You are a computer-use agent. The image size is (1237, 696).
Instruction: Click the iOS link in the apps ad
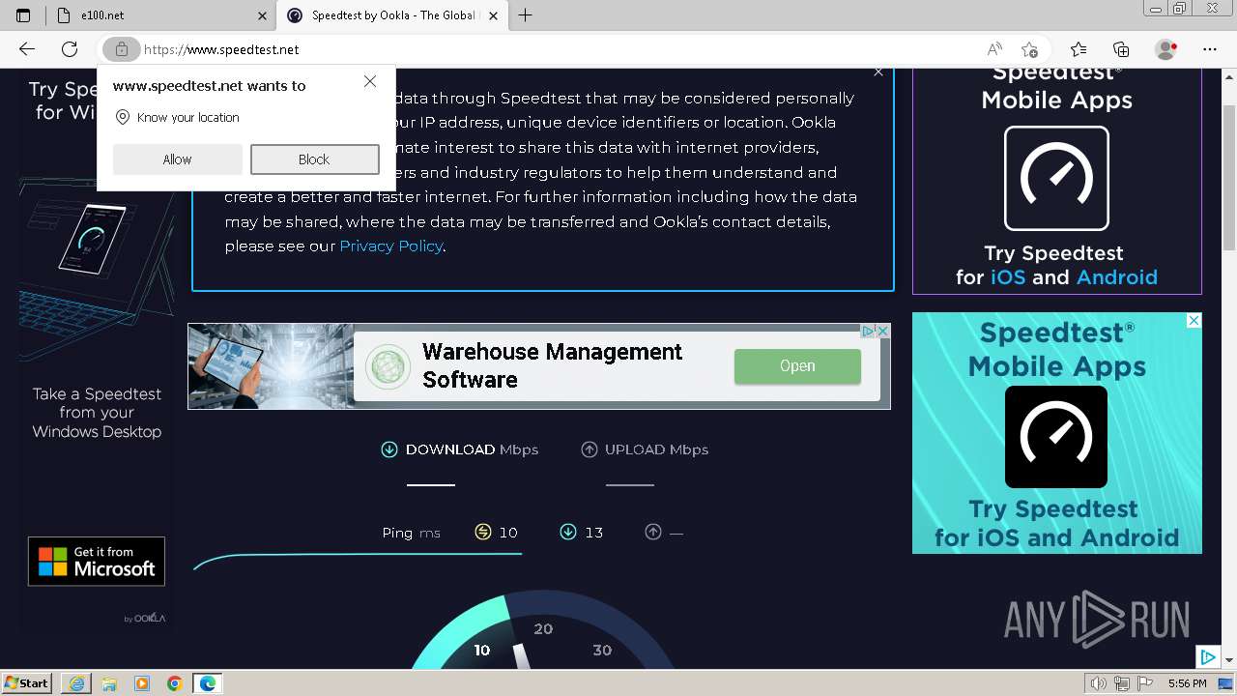[1008, 277]
